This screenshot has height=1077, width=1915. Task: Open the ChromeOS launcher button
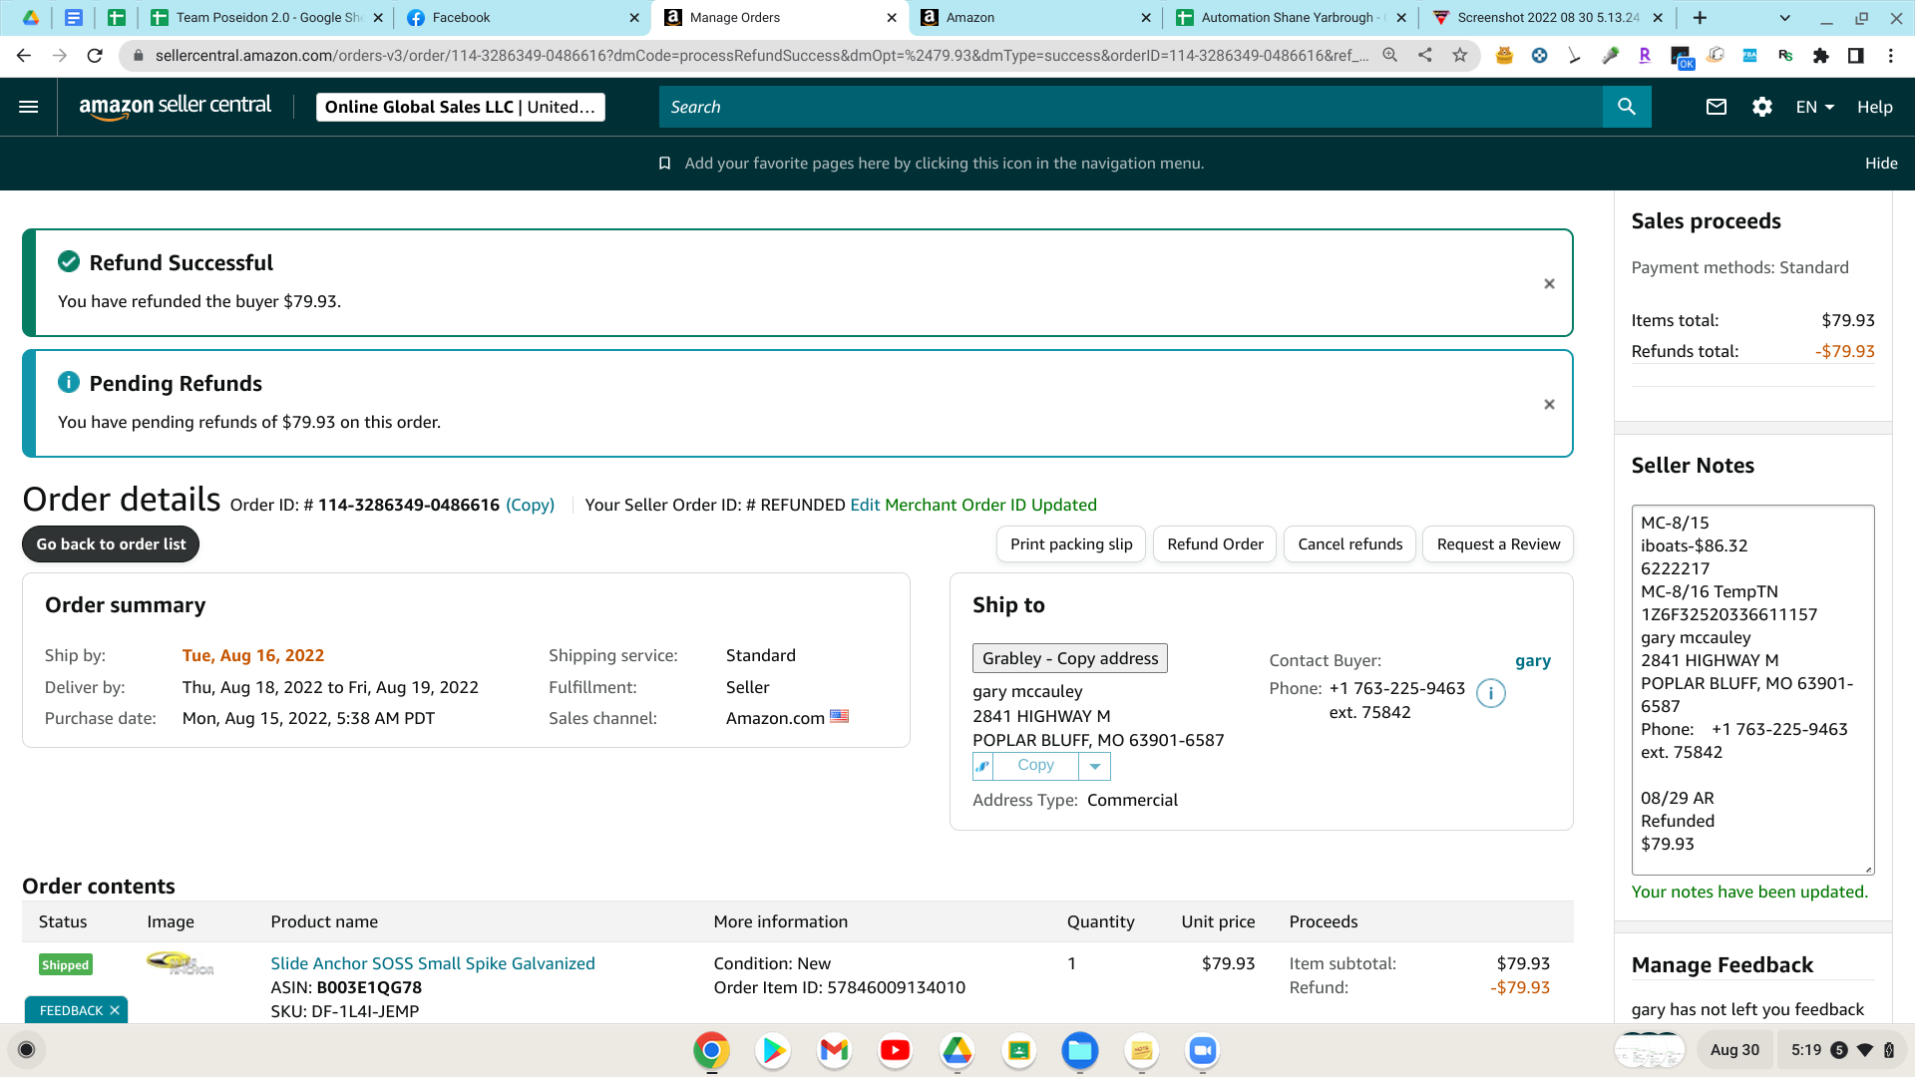coord(27,1050)
